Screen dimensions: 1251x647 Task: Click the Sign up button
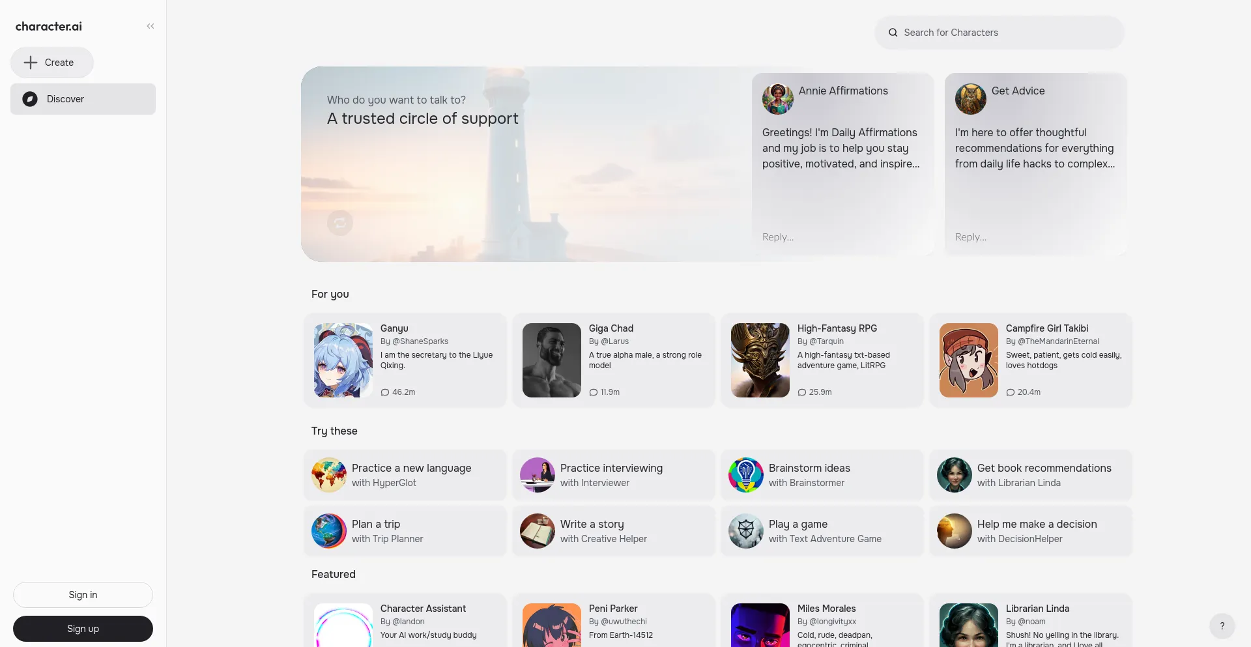pyautogui.click(x=83, y=629)
